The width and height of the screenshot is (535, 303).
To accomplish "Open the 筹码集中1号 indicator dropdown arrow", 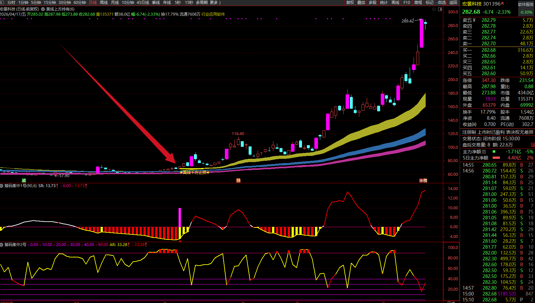I will [x=2, y=186].
